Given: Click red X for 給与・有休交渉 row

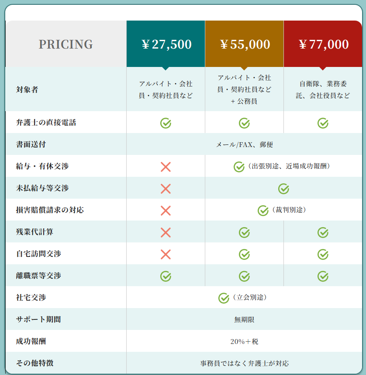Looking at the screenshot, I should click(x=166, y=167).
